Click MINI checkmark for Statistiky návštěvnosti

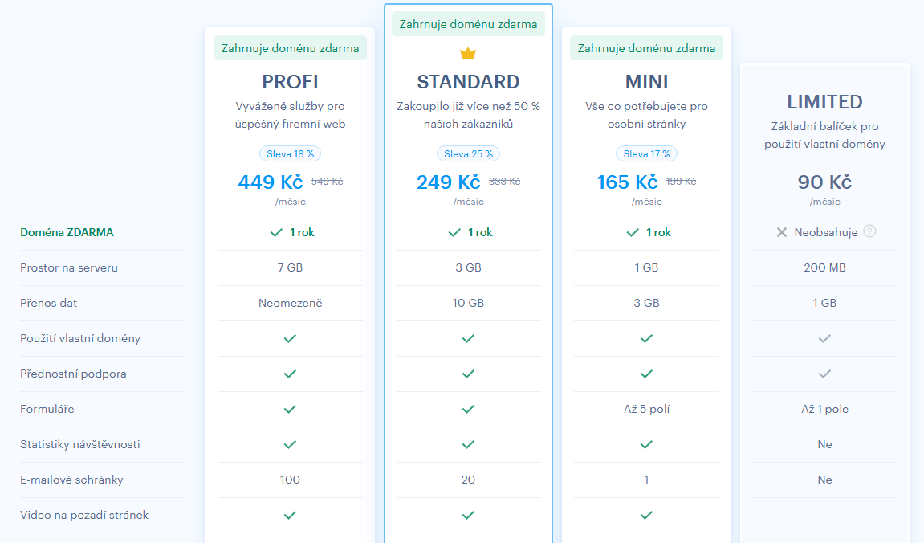[x=646, y=444]
